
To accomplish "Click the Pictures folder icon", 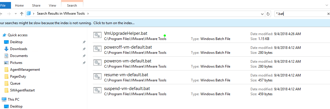I will pyautogui.click(x=6, y=63).
